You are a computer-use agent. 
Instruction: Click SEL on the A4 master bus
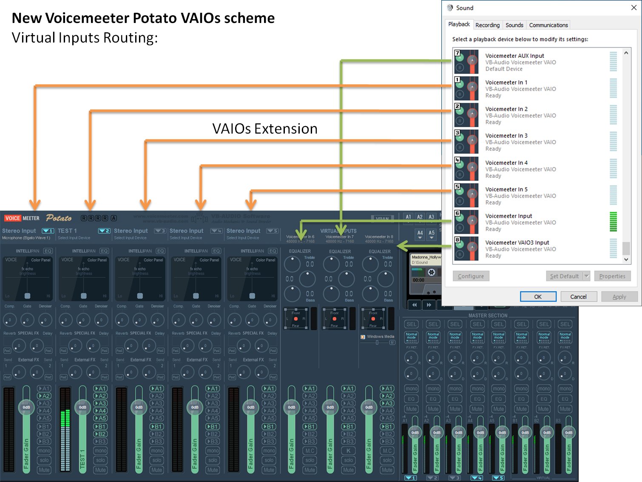pyautogui.click(x=477, y=324)
